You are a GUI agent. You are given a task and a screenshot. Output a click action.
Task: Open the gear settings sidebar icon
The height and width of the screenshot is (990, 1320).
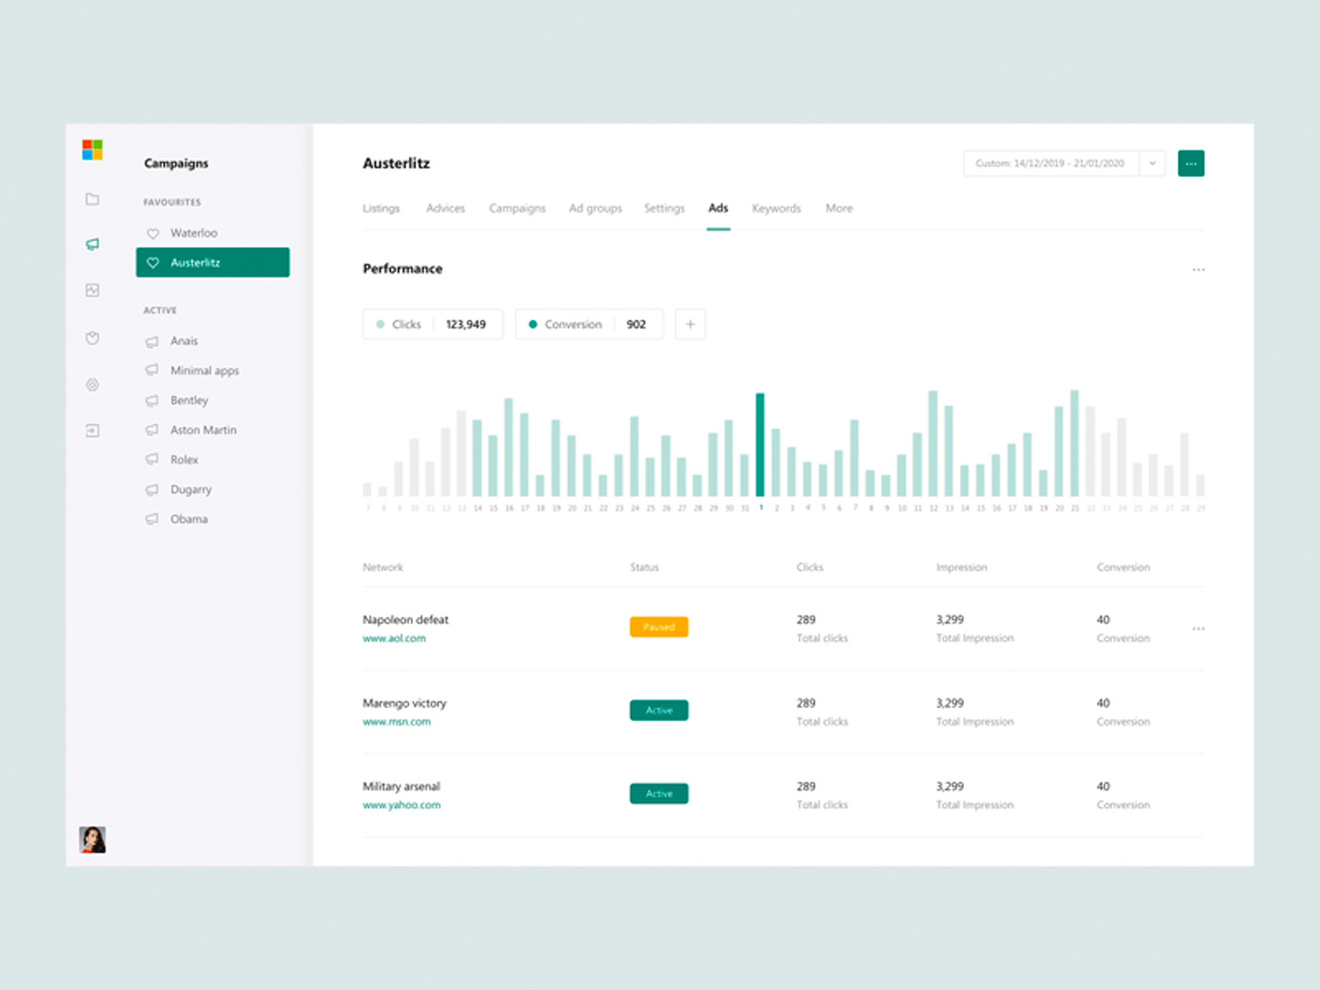(x=92, y=385)
